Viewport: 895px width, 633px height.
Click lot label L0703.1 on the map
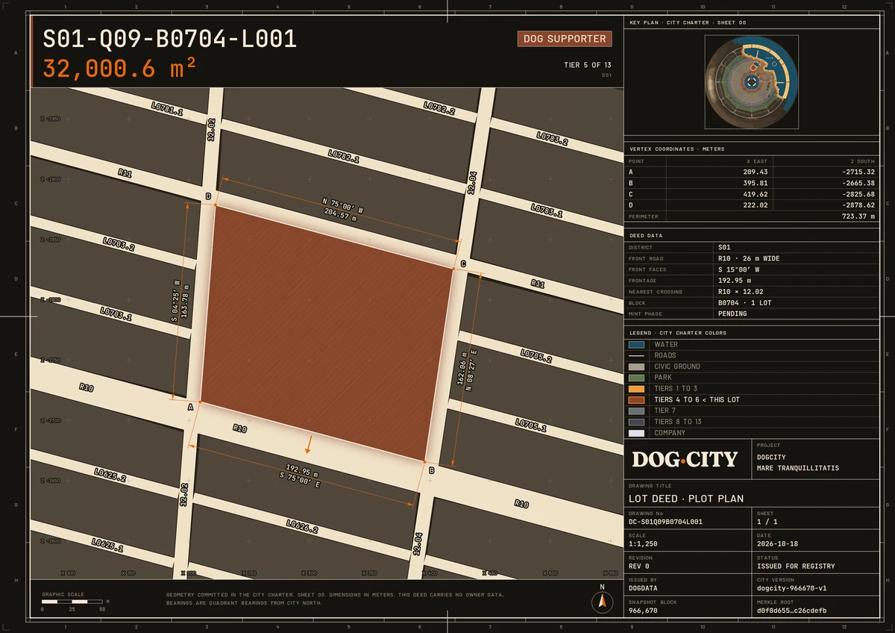coord(116,314)
